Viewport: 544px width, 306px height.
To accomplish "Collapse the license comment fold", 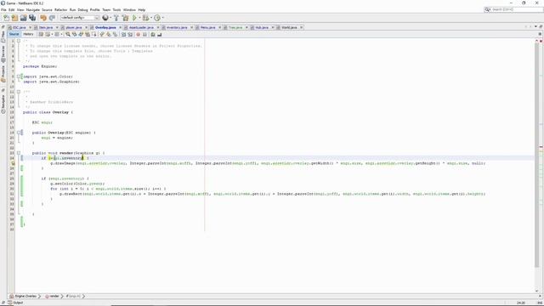I will coord(19,41).
